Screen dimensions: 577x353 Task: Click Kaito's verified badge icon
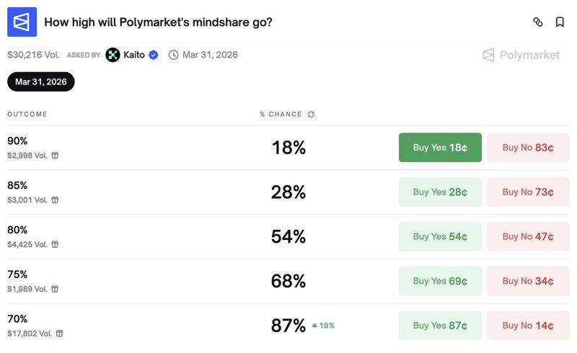click(154, 55)
